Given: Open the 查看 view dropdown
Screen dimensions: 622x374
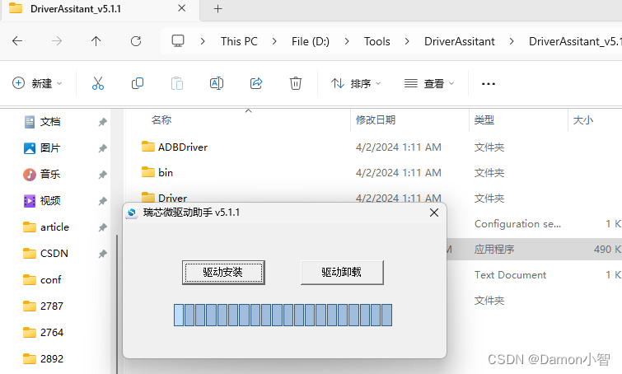Looking at the screenshot, I should pyautogui.click(x=429, y=83).
